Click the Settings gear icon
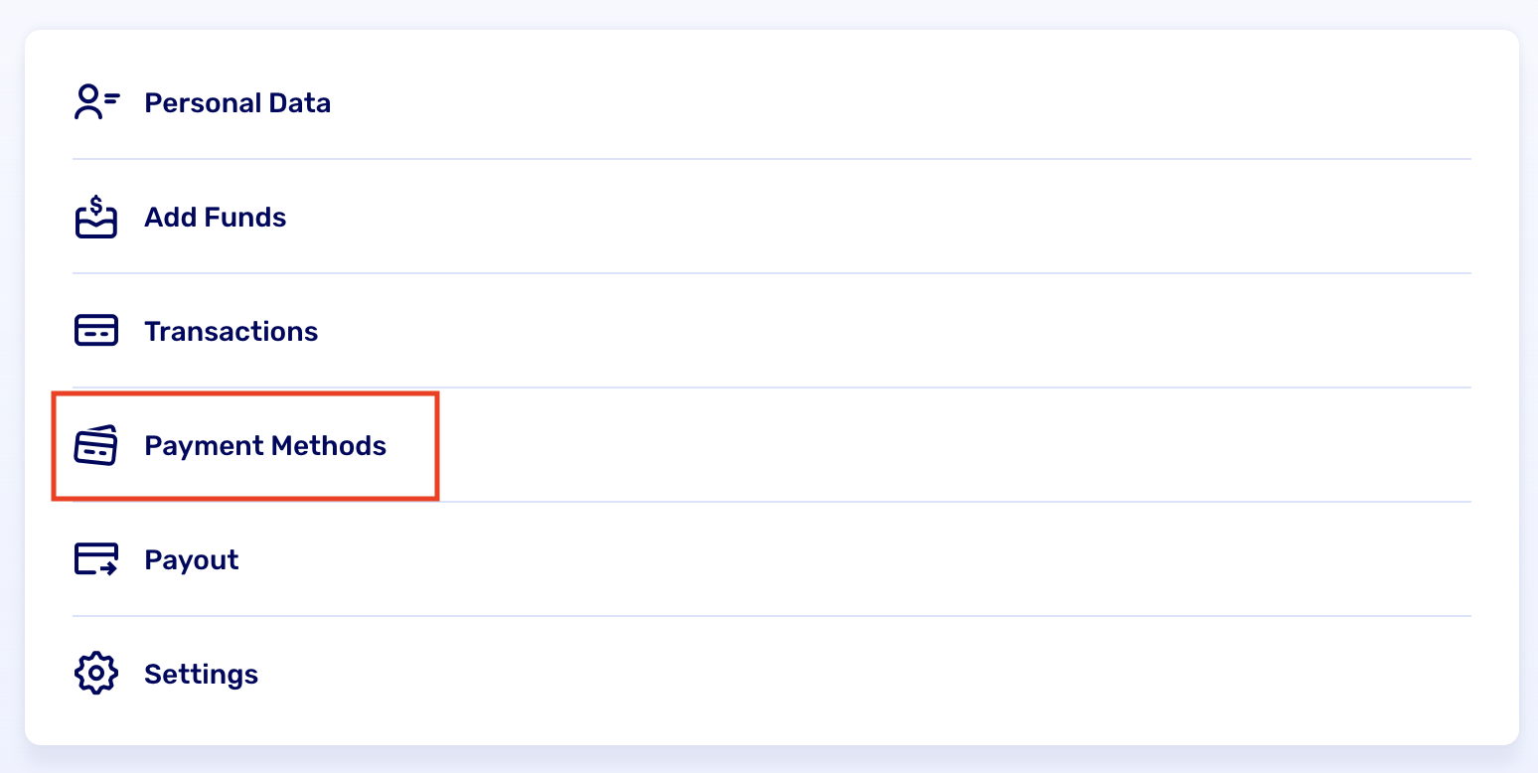This screenshot has height=773, width=1538. (96, 674)
